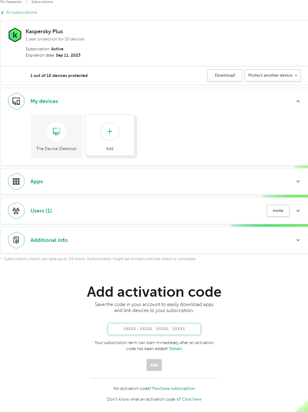Click the Invite button in Users section

(x=278, y=210)
